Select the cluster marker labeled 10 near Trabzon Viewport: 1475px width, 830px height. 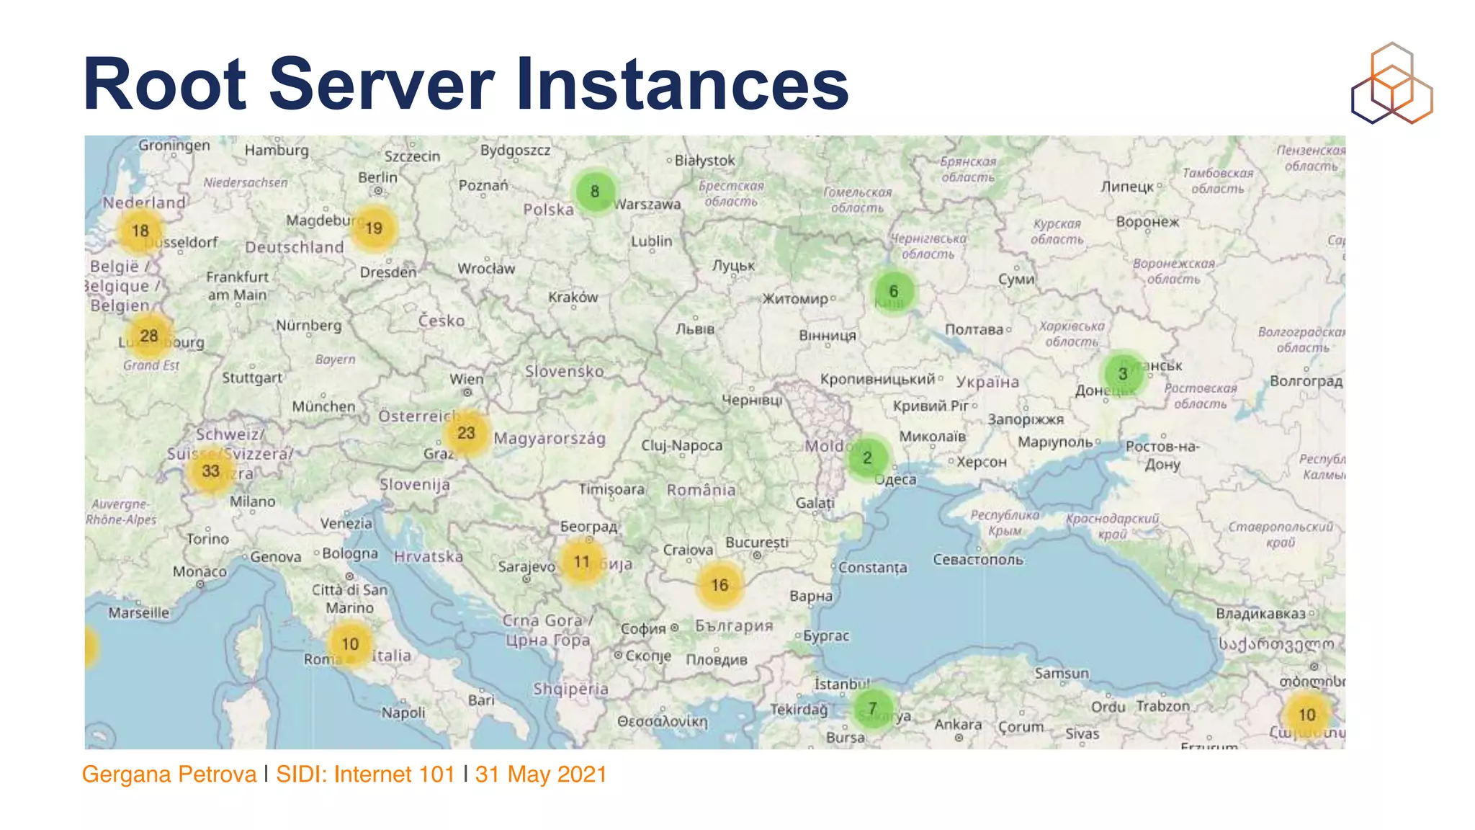coord(1306,715)
